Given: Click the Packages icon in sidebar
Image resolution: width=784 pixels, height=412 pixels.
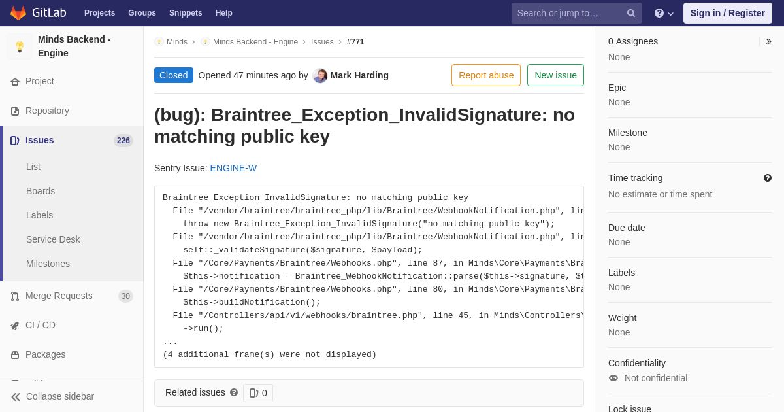Looking at the screenshot, I should tap(15, 355).
